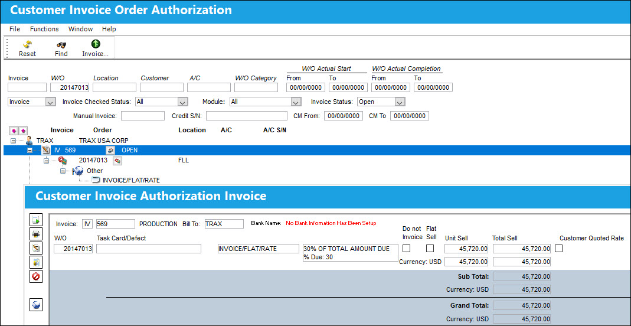This screenshot has width=631, height=326.
Task: Enable the Customer Quoted Rate checkbox
Action: pyautogui.click(x=558, y=248)
